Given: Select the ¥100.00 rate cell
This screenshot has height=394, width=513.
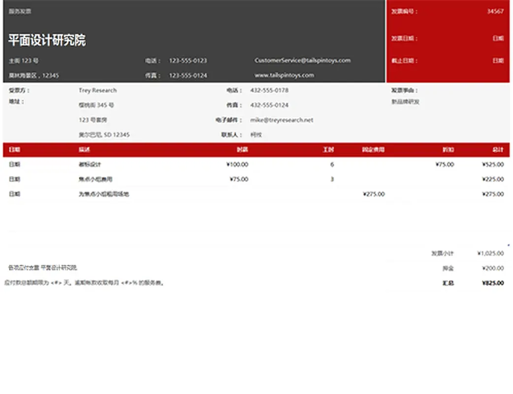Looking at the screenshot, I should coord(237,164).
